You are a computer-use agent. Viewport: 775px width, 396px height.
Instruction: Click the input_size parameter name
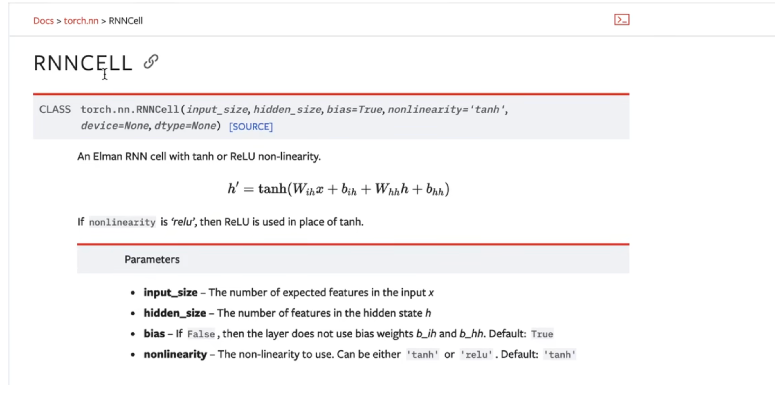(x=170, y=292)
